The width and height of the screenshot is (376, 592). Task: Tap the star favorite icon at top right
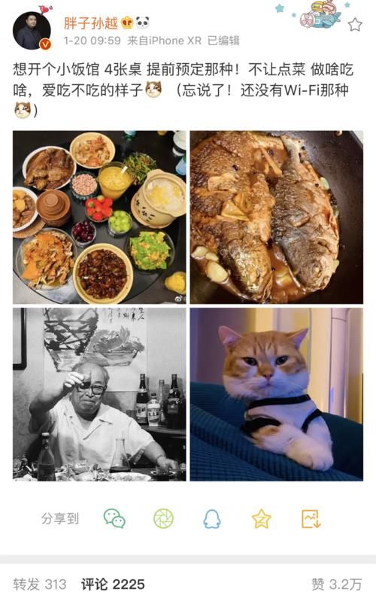pyautogui.click(x=355, y=25)
